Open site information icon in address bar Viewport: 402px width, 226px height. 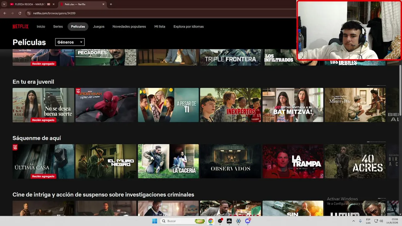[29, 13]
